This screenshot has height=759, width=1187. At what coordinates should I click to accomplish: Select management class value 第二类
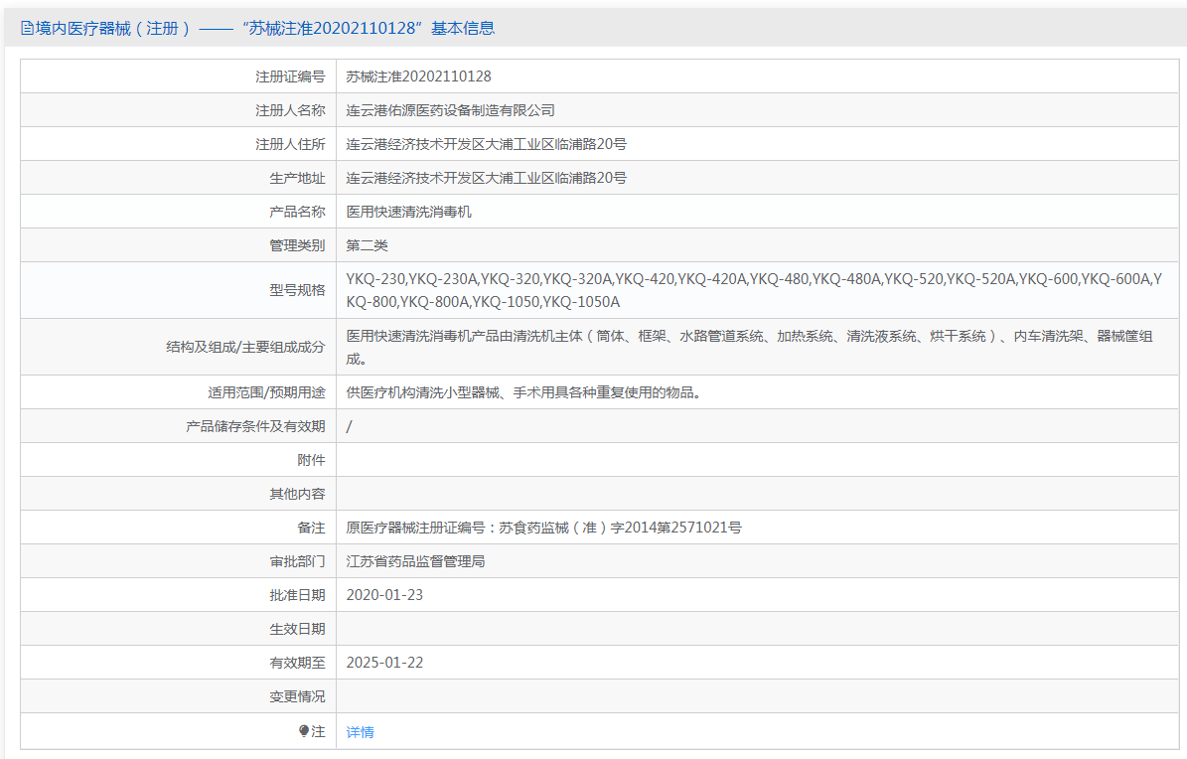tap(368, 245)
